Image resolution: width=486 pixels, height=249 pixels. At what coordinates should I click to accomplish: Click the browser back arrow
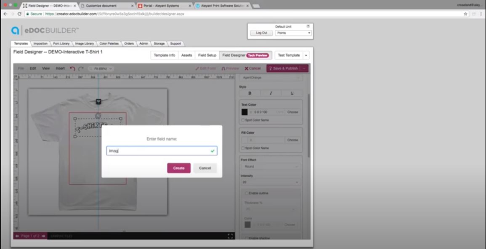point(5,14)
